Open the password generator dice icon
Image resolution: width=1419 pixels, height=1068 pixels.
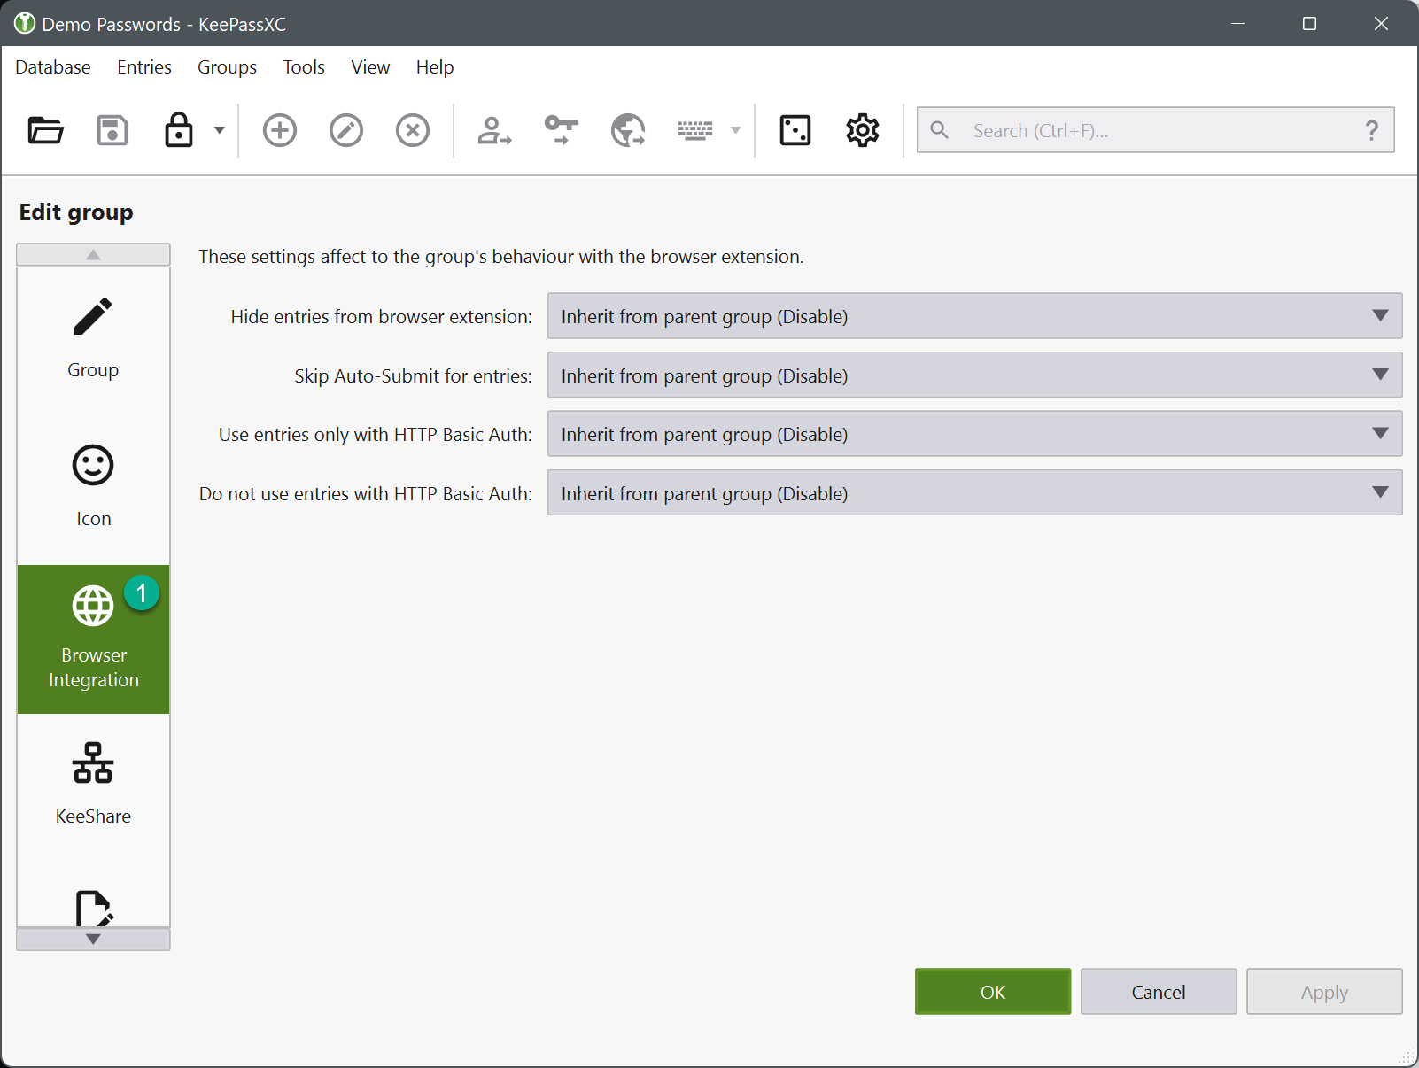[x=795, y=130]
